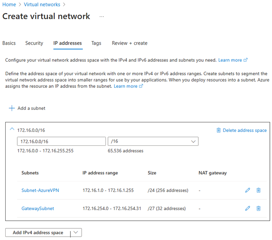Navigate to Virtual networks breadcrumb
The image size is (272, 240).
(42, 4)
